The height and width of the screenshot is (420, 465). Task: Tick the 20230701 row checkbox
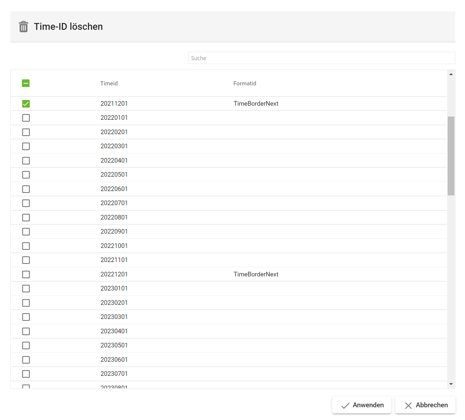(x=26, y=374)
